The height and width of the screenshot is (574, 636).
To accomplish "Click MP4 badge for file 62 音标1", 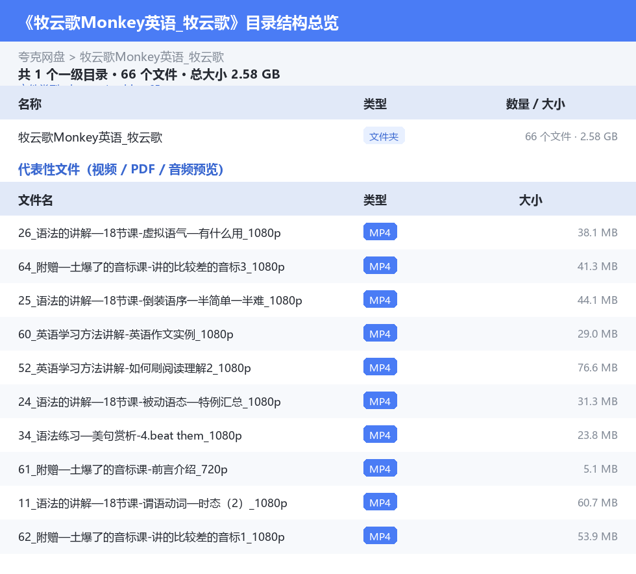I will 380,536.
